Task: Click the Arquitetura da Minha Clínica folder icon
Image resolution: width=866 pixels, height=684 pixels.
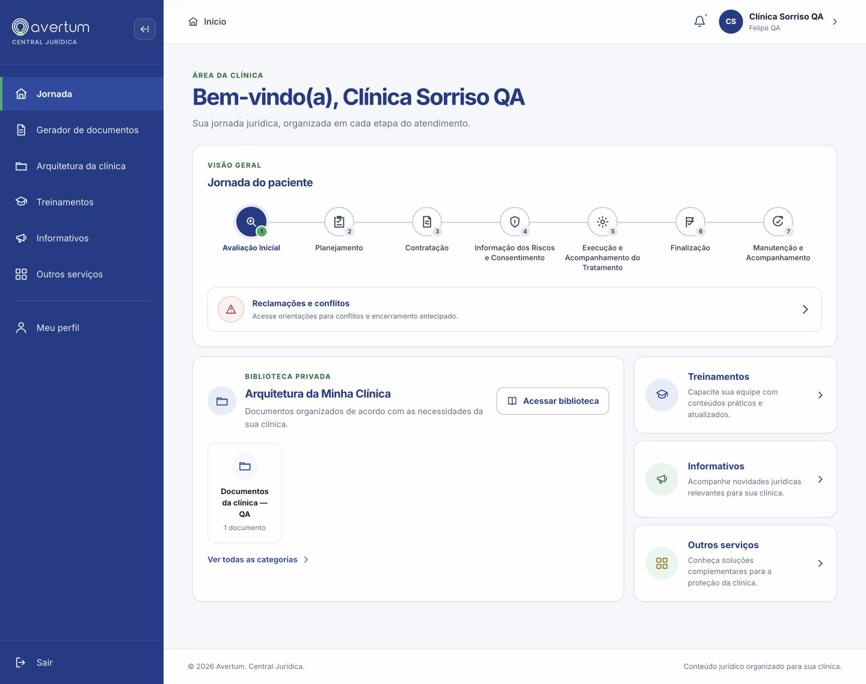Action: [222, 401]
